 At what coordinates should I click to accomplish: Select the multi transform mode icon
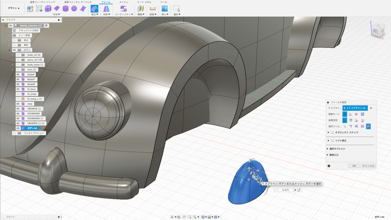coord(345,114)
